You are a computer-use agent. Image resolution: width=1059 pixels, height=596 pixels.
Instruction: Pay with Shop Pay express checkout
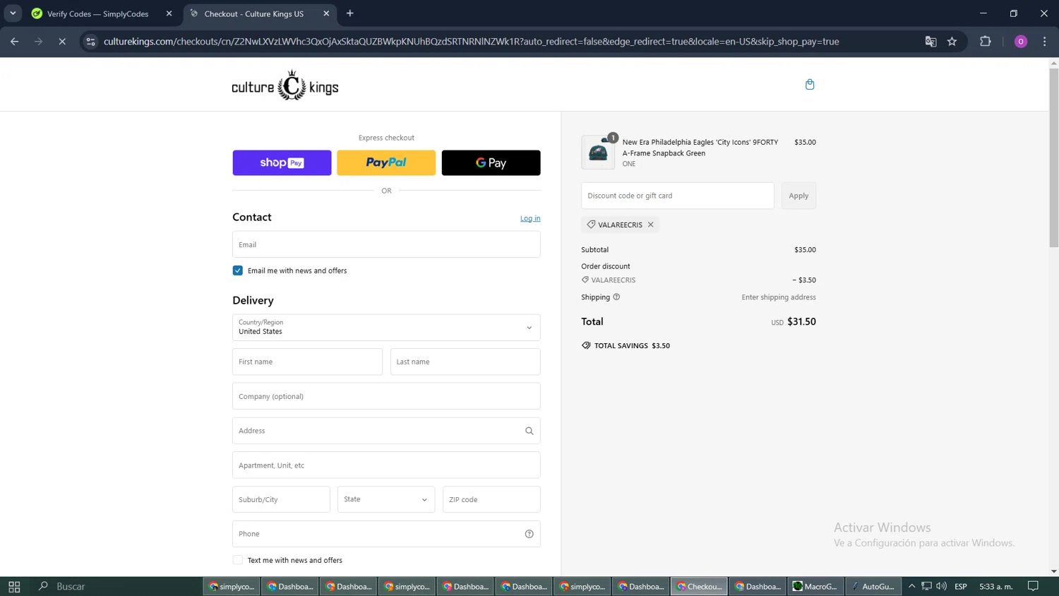[x=282, y=162]
